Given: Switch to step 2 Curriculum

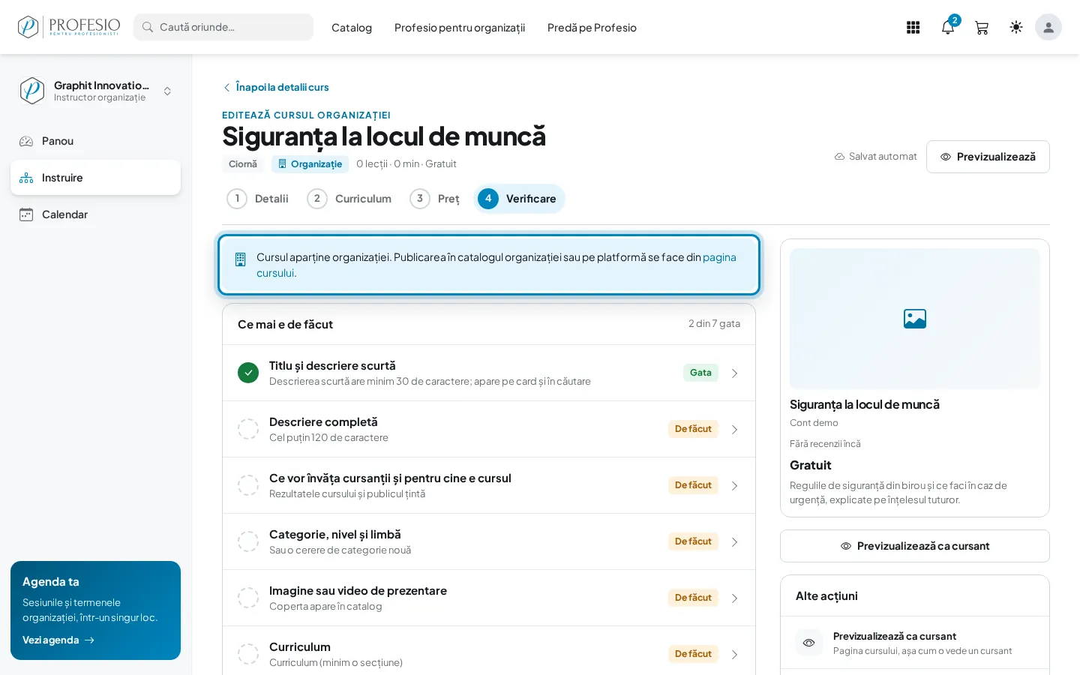Looking at the screenshot, I should click(349, 199).
